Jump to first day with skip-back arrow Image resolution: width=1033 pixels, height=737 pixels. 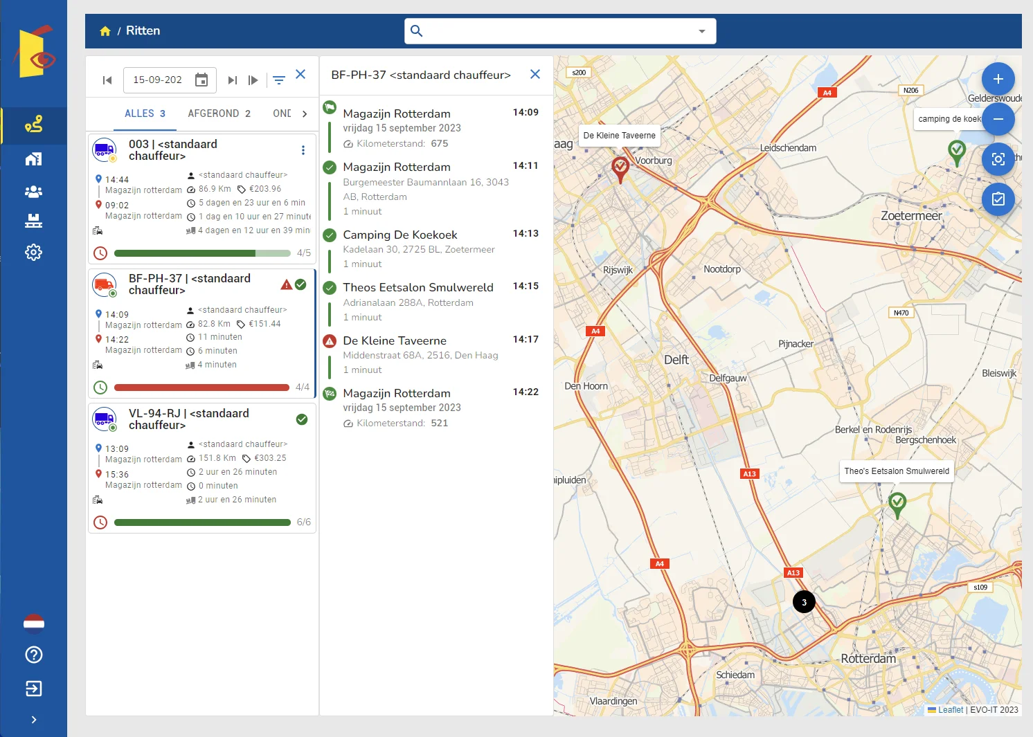point(107,80)
